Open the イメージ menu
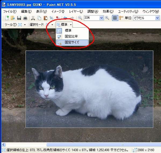The height and width of the screenshot is (153, 161). click(x=58, y=12)
